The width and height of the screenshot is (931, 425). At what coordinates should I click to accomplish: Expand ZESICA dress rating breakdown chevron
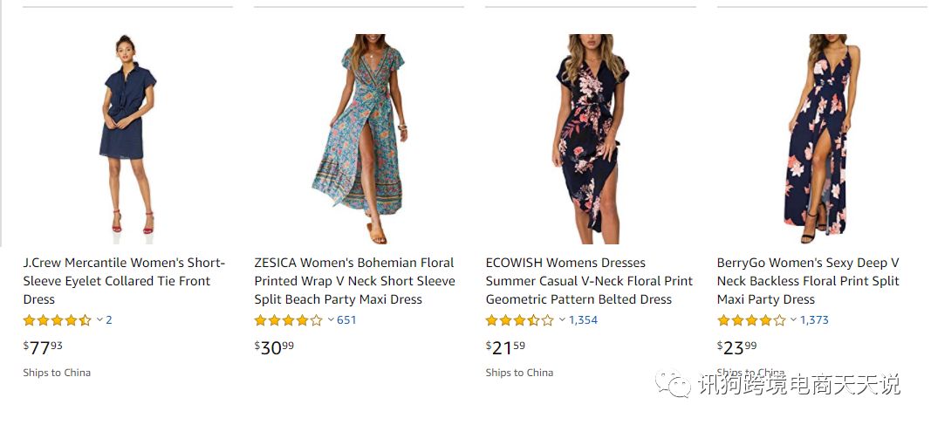coord(331,320)
